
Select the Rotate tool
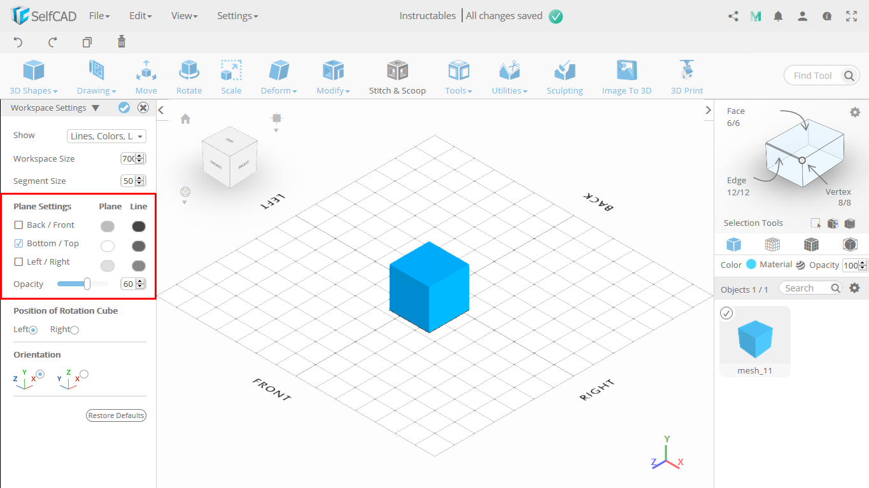(x=189, y=77)
